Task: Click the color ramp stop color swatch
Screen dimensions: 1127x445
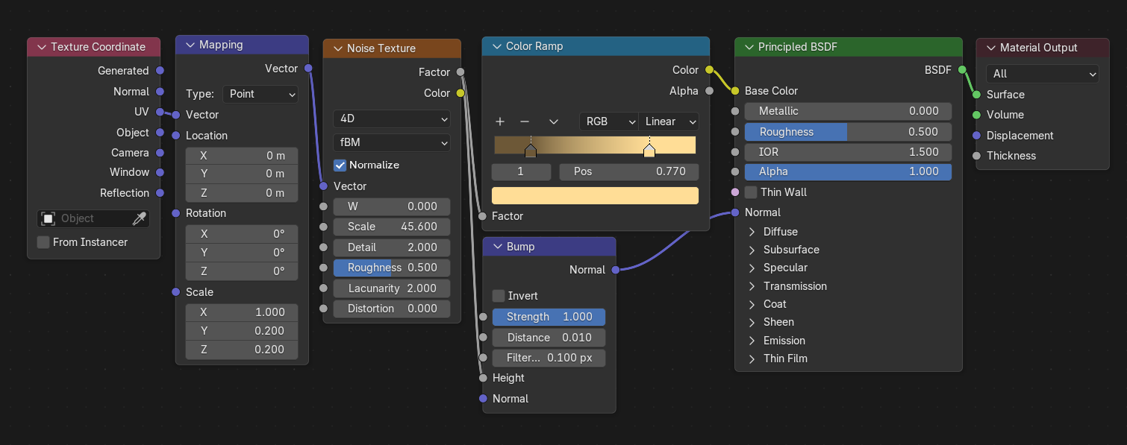Action: click(595, 195)
